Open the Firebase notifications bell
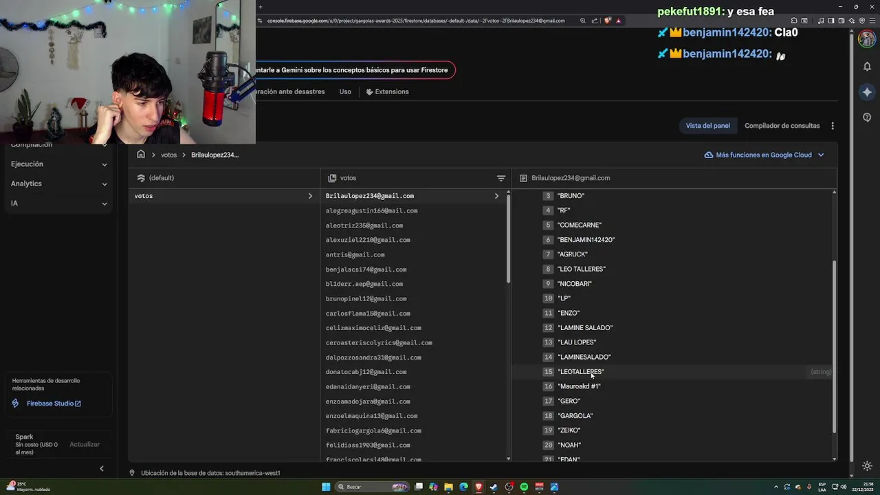The image size is (880, 495). pyautogui.click(x=867, y=66)
